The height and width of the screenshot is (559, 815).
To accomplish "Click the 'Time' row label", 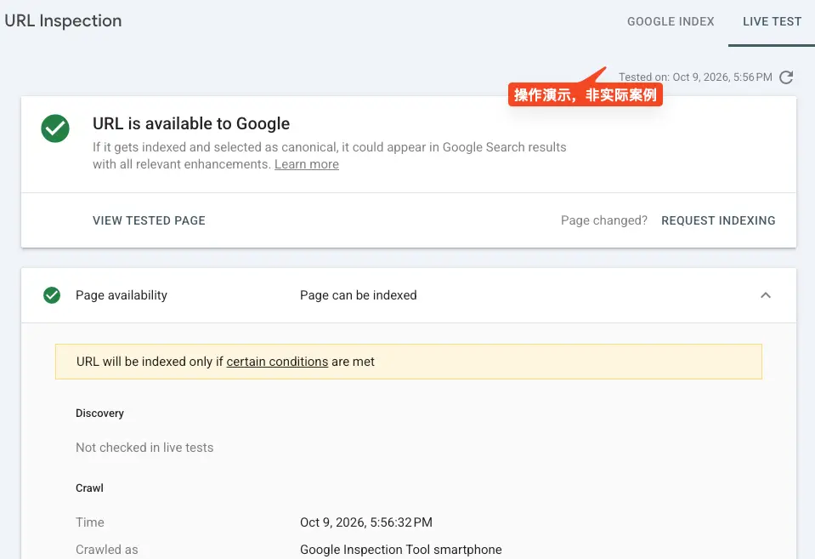I will (x=90, y=522).
